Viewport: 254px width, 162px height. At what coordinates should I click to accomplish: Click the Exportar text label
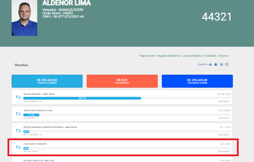pos(202,64)
